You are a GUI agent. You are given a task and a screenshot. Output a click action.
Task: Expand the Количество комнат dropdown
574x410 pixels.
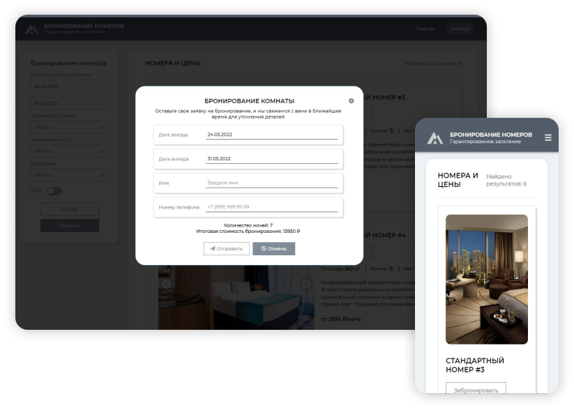(70, 128)
